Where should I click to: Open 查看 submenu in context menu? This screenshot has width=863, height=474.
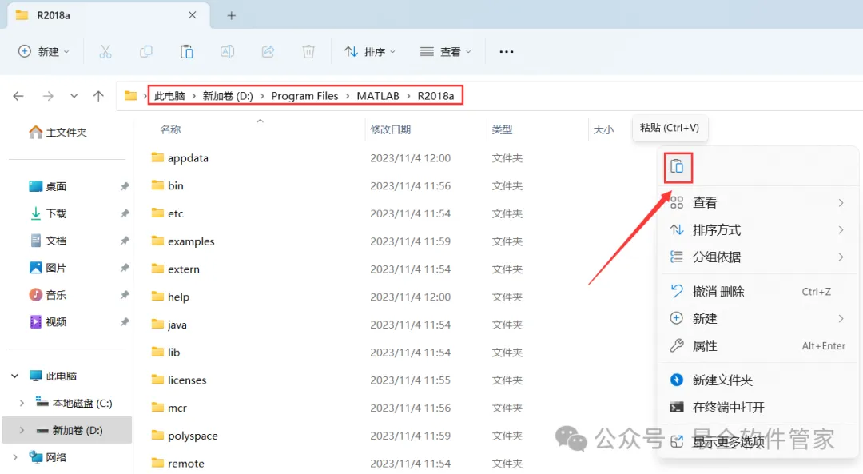click(757, 202)
